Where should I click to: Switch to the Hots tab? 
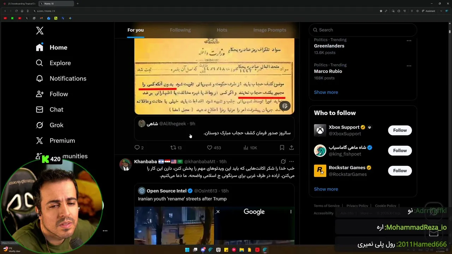222,30
